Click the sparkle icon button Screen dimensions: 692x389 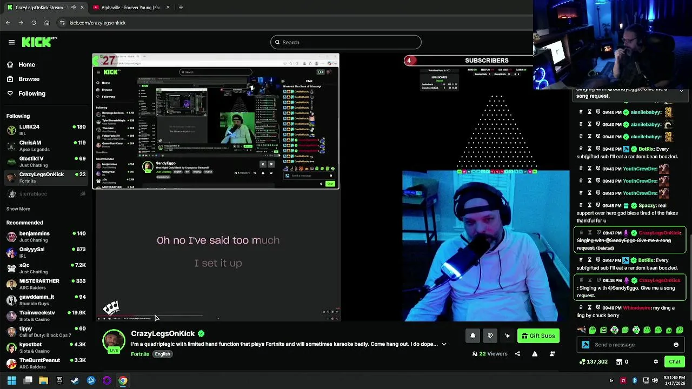507,336
